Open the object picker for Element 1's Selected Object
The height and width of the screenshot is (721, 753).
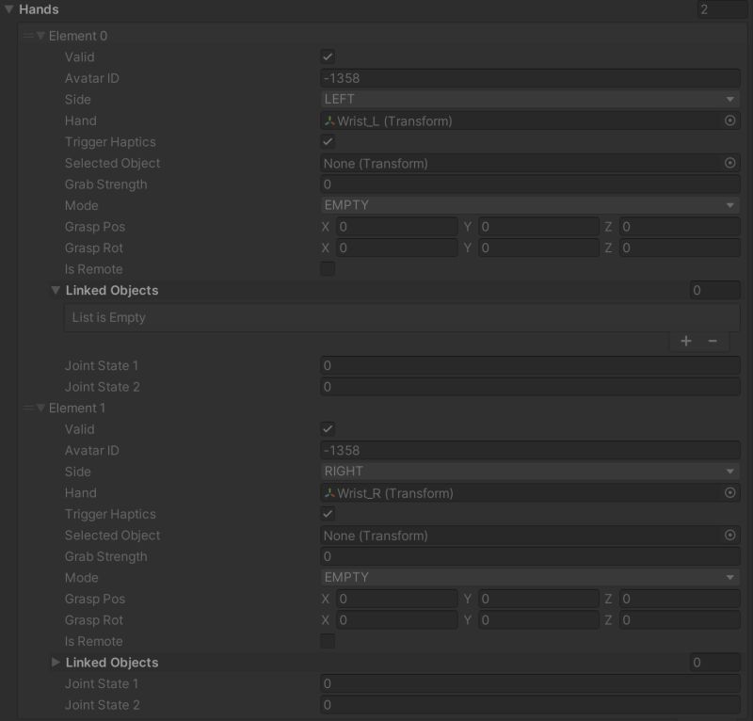coord(729,535)
